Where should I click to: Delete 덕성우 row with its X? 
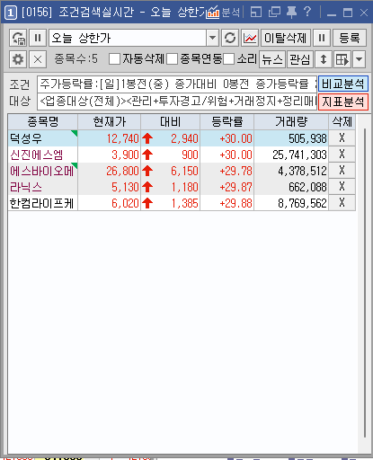tap(342, 138)
